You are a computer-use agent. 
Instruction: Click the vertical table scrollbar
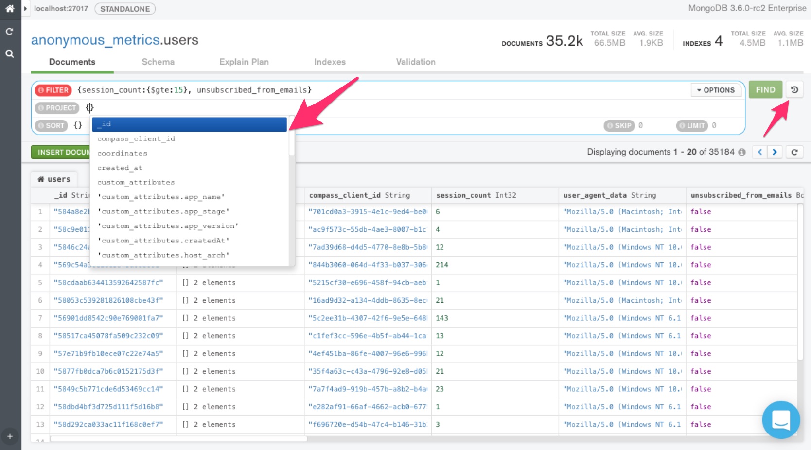tap(800, 282)
